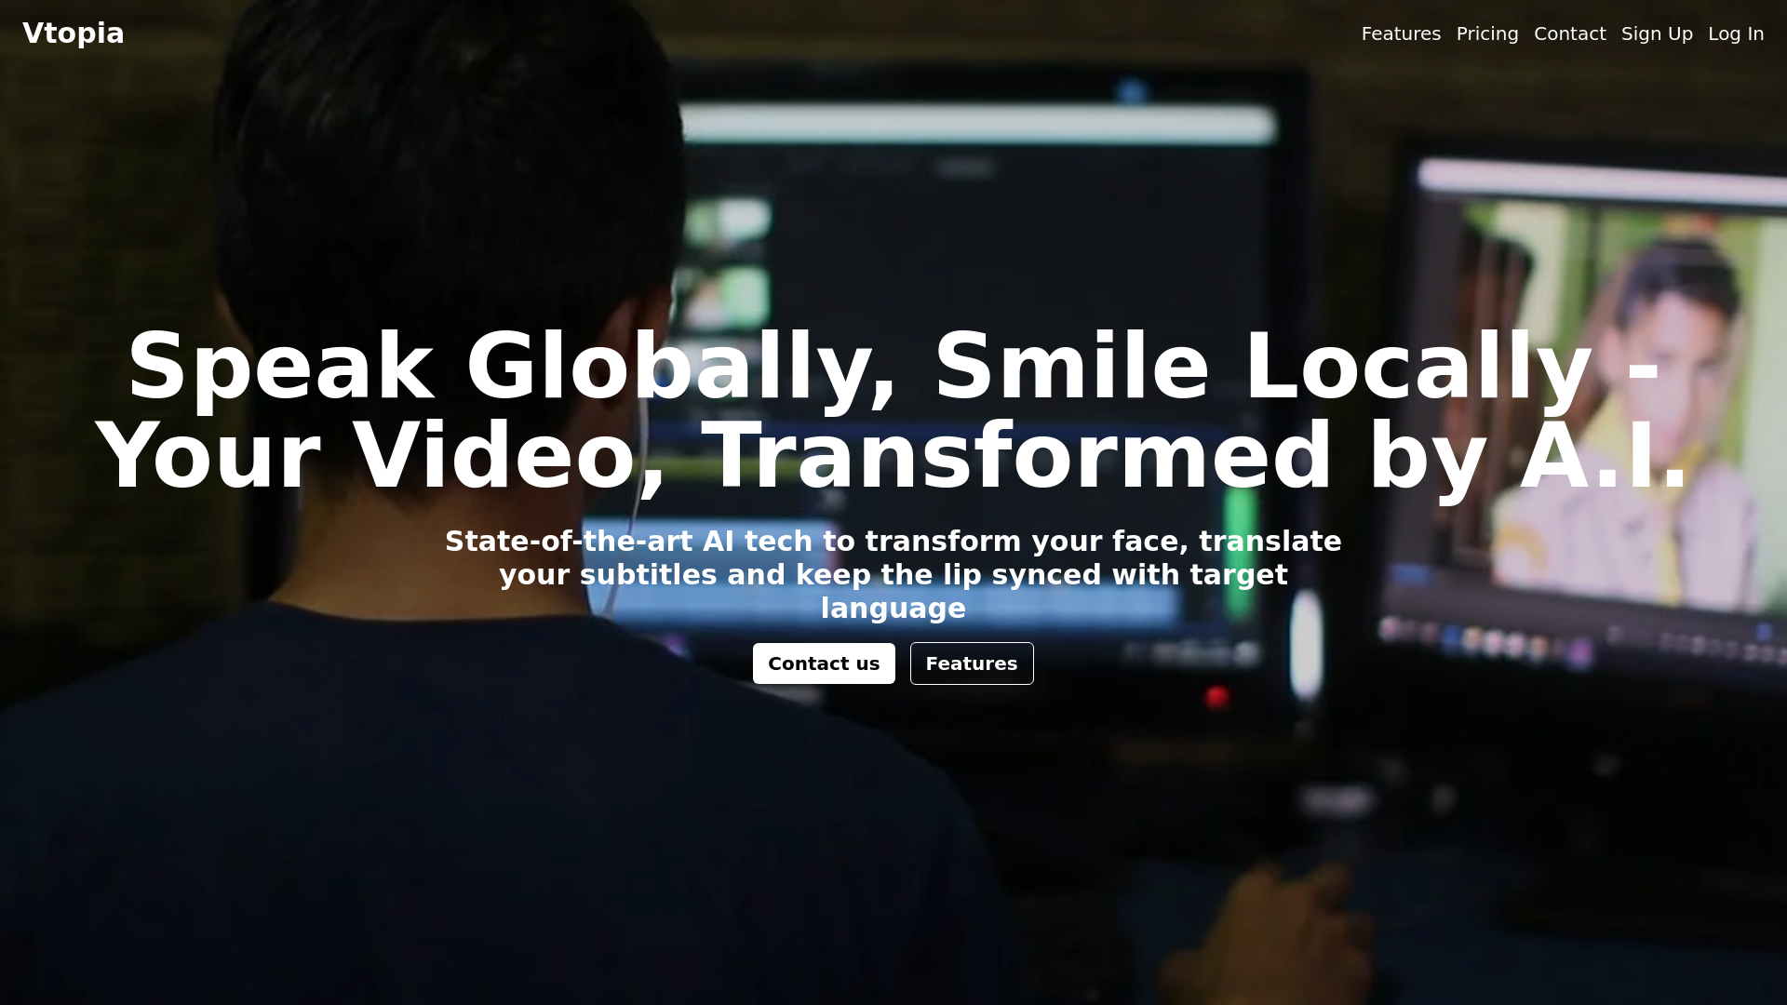Image resolution: width=1787 pixels, height=1005 pixels.
Task: Select Sign Up in the header
Action: pyautogui.click(x=1657, y=33)
